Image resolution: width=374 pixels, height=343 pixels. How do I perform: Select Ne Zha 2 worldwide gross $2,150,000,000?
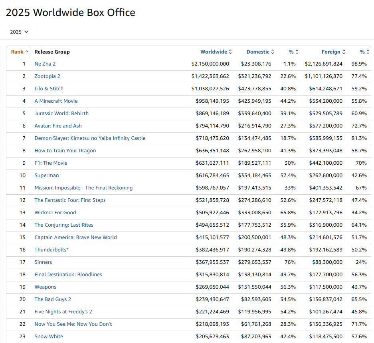click(x=210, y=64)
